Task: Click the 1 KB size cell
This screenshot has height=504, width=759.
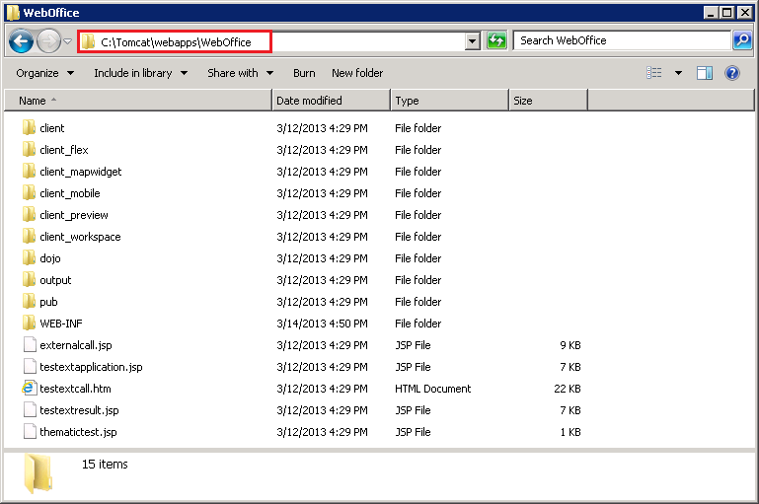Action: pyautogui.click(x=570, y=432)
